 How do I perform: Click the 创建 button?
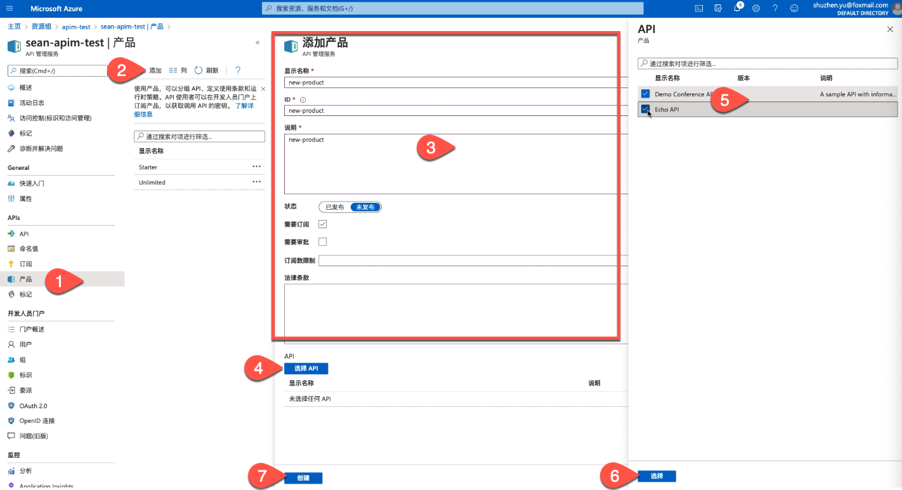pyautogui.click(x=303, y=478)
